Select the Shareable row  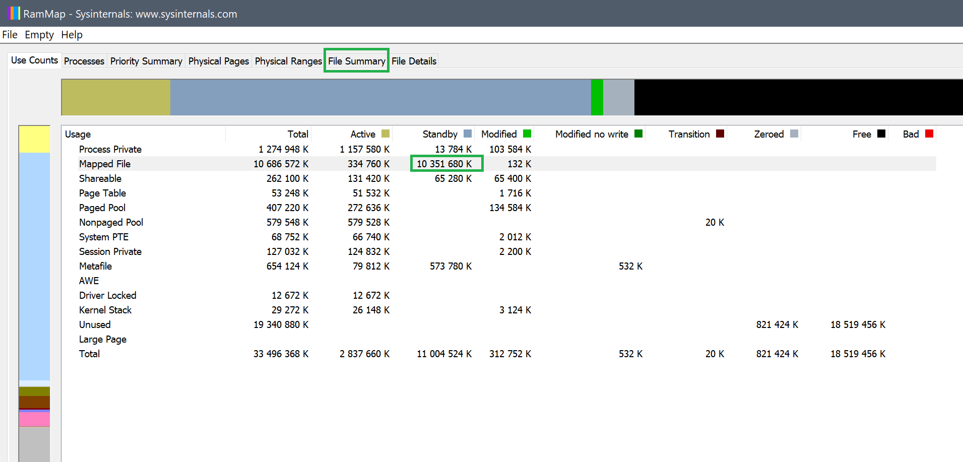499,178
